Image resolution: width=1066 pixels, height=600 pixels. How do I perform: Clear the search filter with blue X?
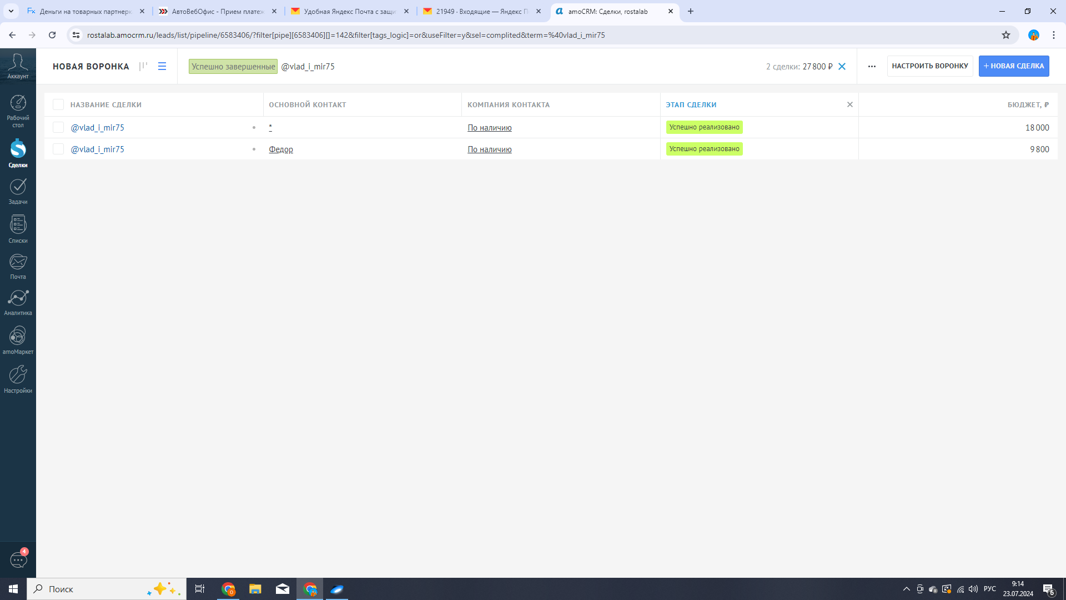pyautogui.click(x=842, y=66)
